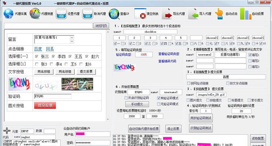Check the 张3 checkbox
The image size is (272, 146).
(37, 64)
